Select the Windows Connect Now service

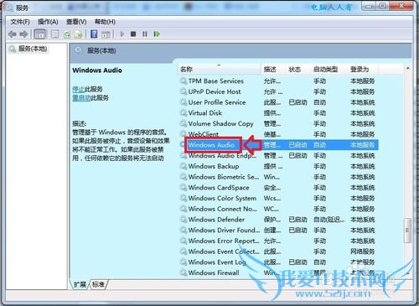(278, 209)
